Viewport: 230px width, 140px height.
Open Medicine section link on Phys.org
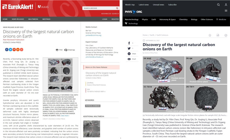[x=221, y=19]
